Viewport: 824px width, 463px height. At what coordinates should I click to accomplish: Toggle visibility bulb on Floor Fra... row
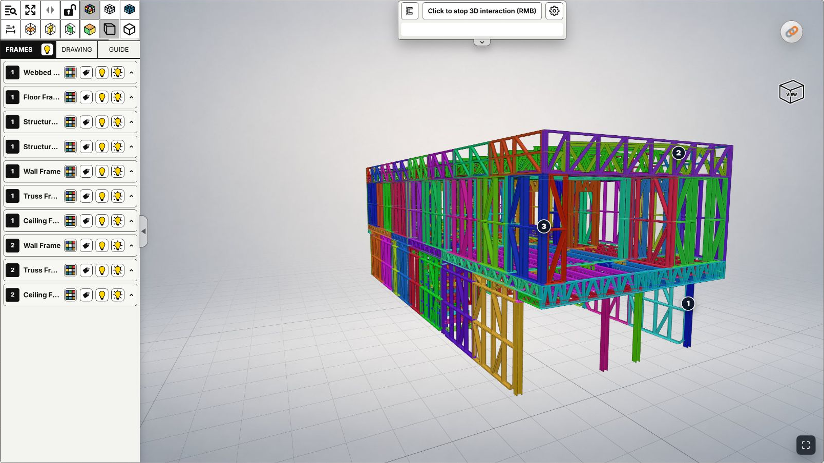(102, 97)
